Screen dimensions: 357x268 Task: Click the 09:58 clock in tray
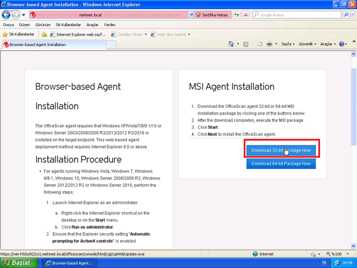coord(347,263)
